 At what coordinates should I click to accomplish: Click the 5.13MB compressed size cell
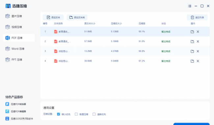[x=115, y=32]
